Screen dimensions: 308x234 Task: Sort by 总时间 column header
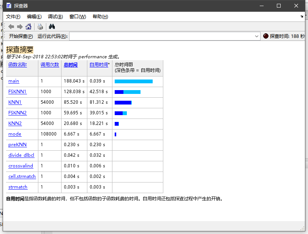coord(71,65)
